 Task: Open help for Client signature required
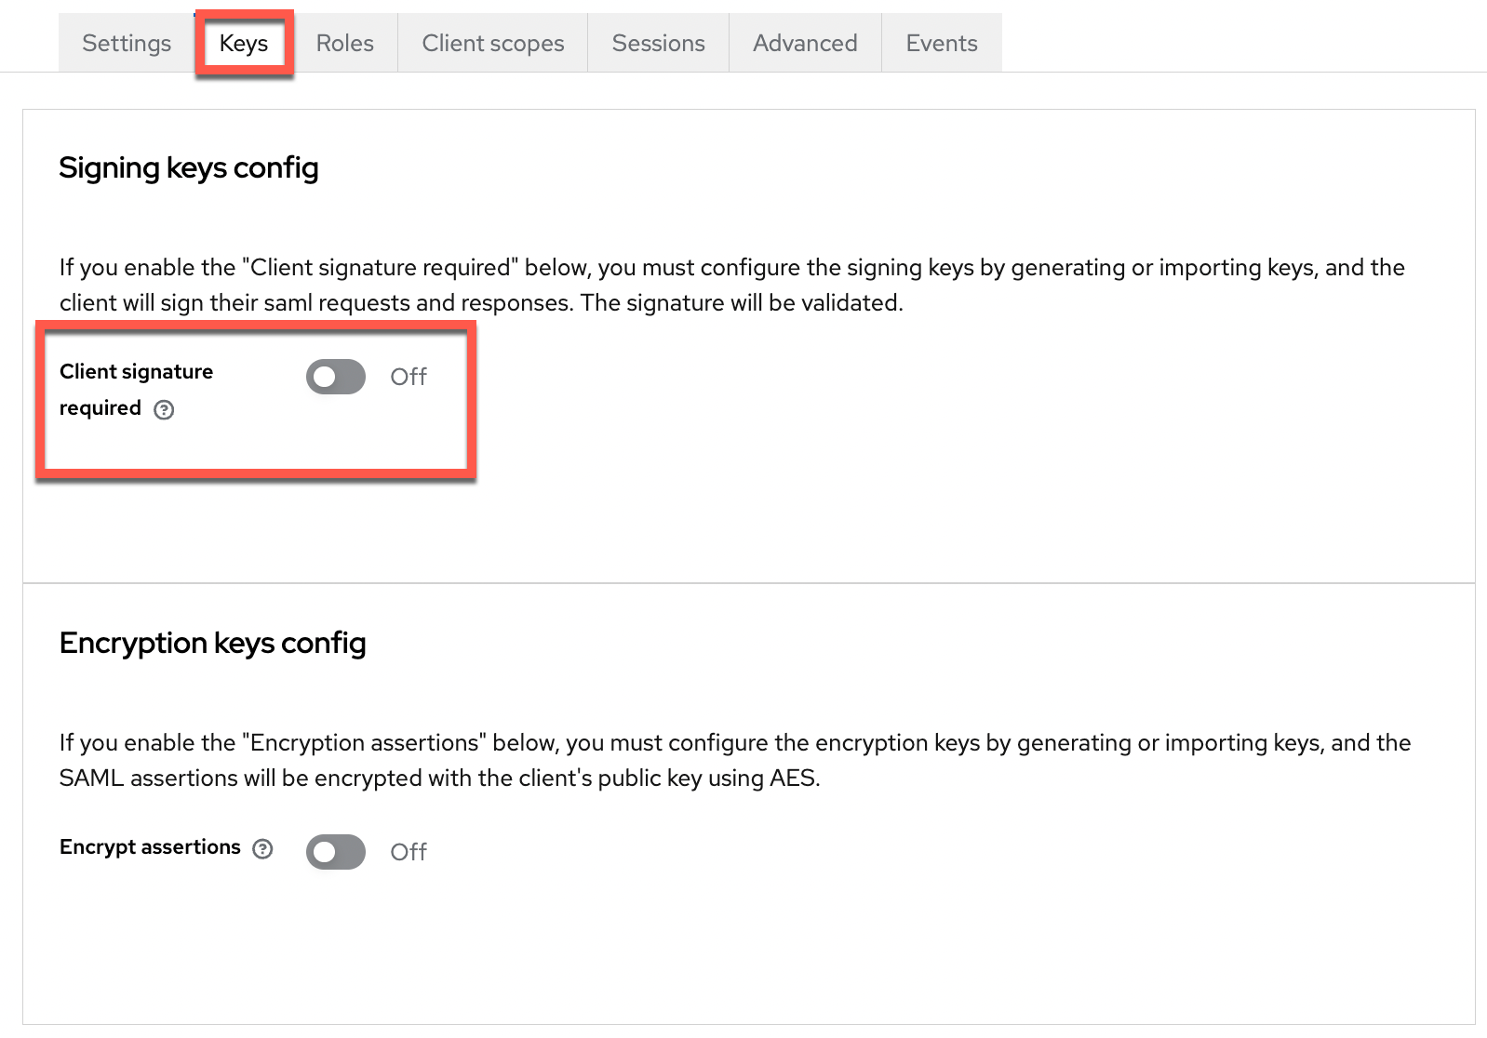164,410
